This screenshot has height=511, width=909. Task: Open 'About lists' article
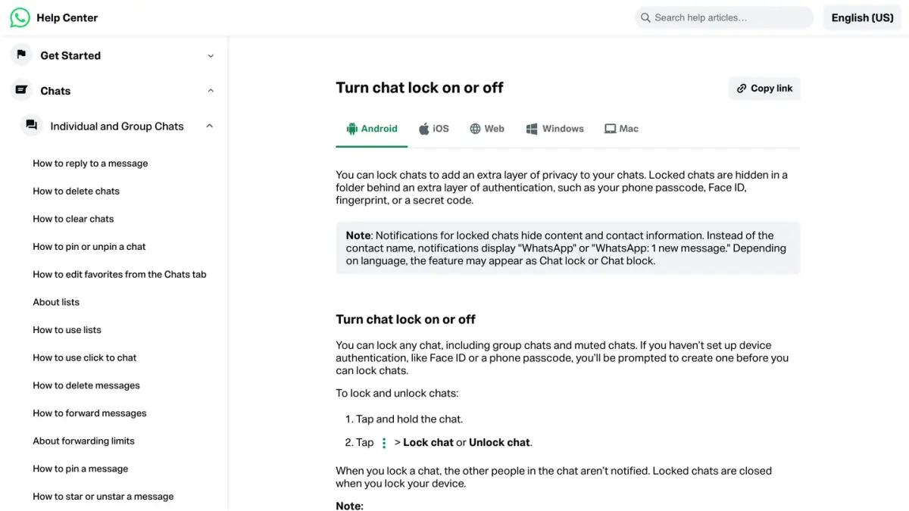(x=56, y=302)
